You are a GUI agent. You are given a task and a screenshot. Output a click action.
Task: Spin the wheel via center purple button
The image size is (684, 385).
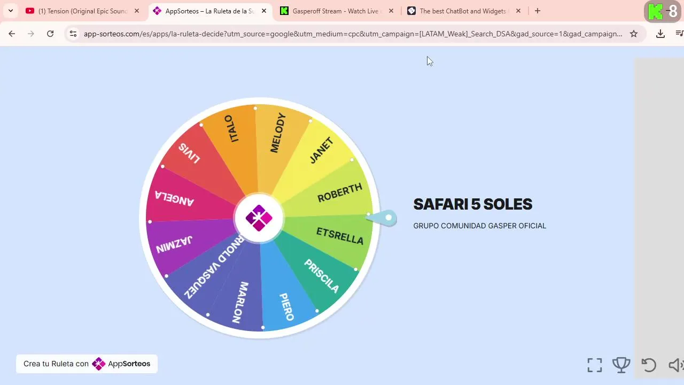(259, 218)
